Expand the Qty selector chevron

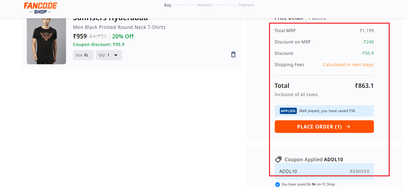pyautogui.click(x=116, y=55)
